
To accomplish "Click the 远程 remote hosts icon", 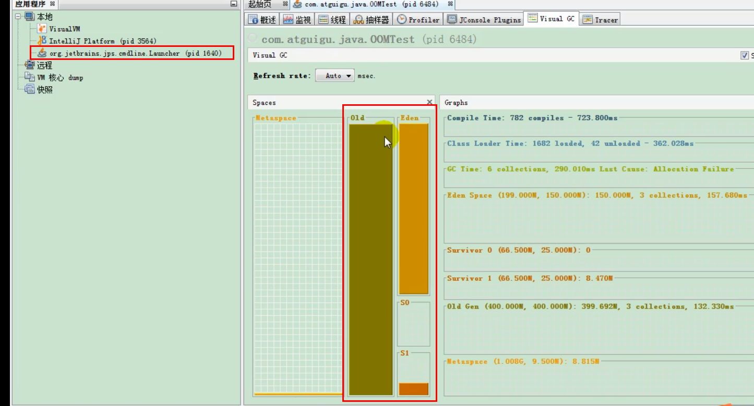I will tap(30, 65).
